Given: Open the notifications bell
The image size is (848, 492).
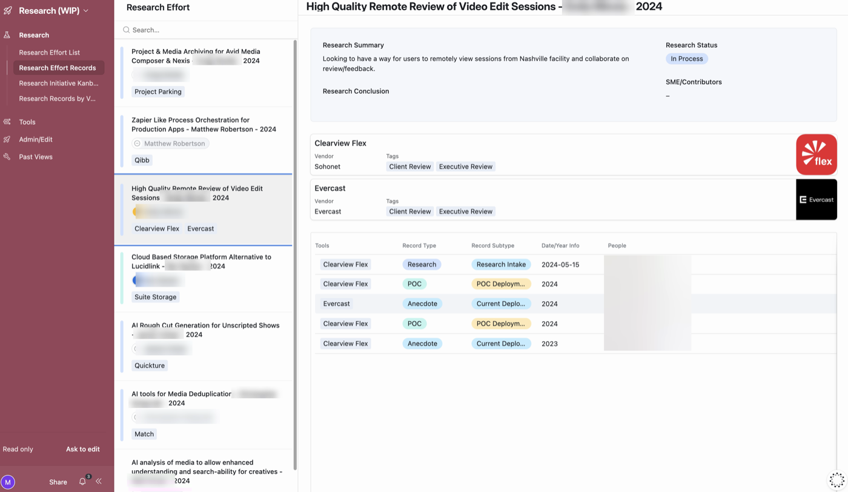Looking at the screenshot, I should [82, 482].
